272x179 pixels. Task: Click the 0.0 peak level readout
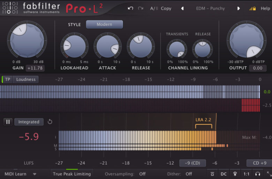coord(267,92)
